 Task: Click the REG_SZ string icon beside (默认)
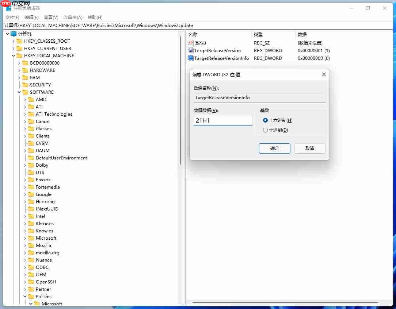(190, 43)
